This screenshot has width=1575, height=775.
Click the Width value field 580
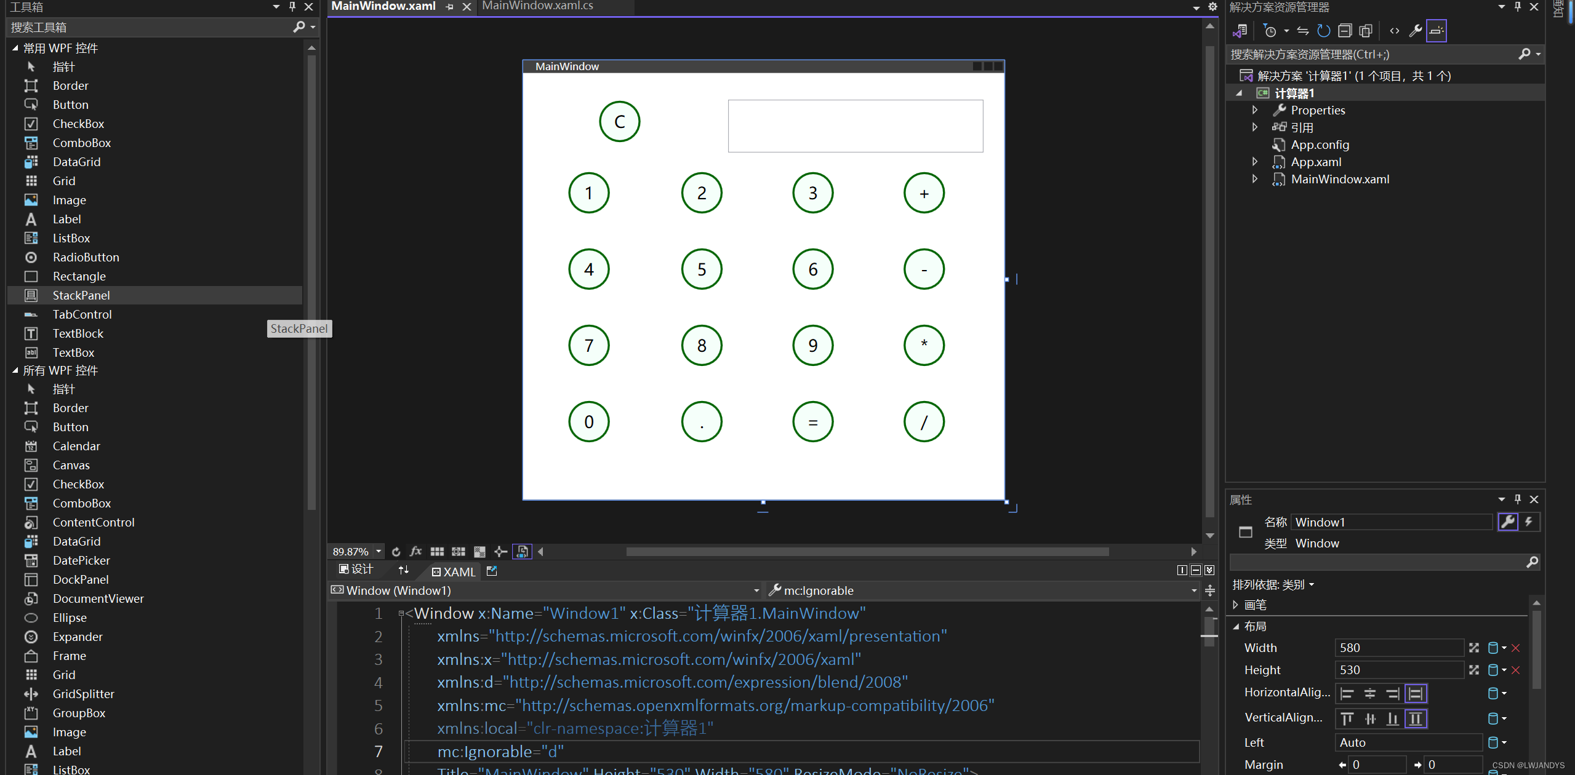tap(1398, 648)
